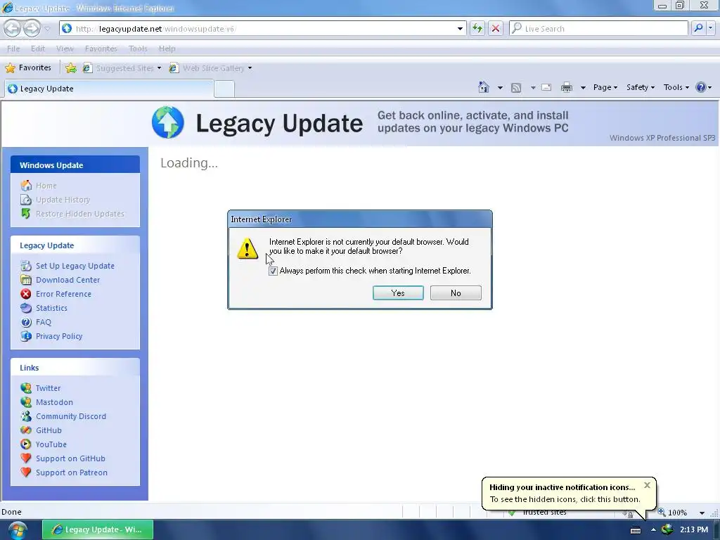The height and width of the screenshot is (540, 720).
Task: Expand the address bar history dropdown
Action: [460, 28]
